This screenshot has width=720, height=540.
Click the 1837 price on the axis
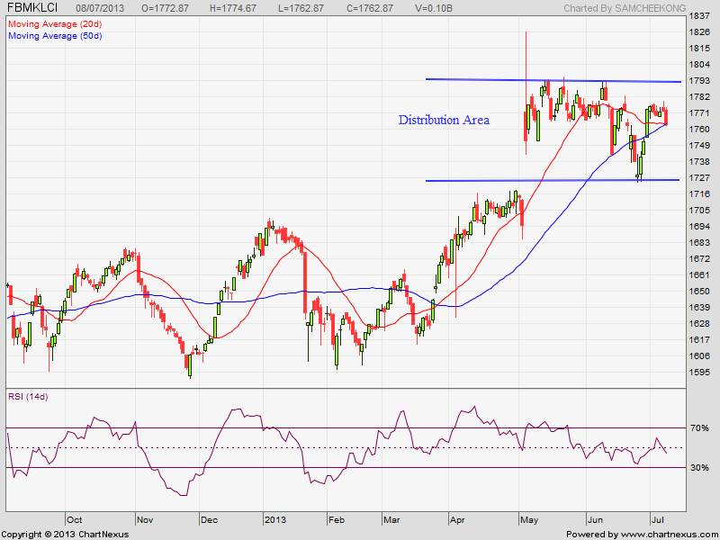pos(699,16)
